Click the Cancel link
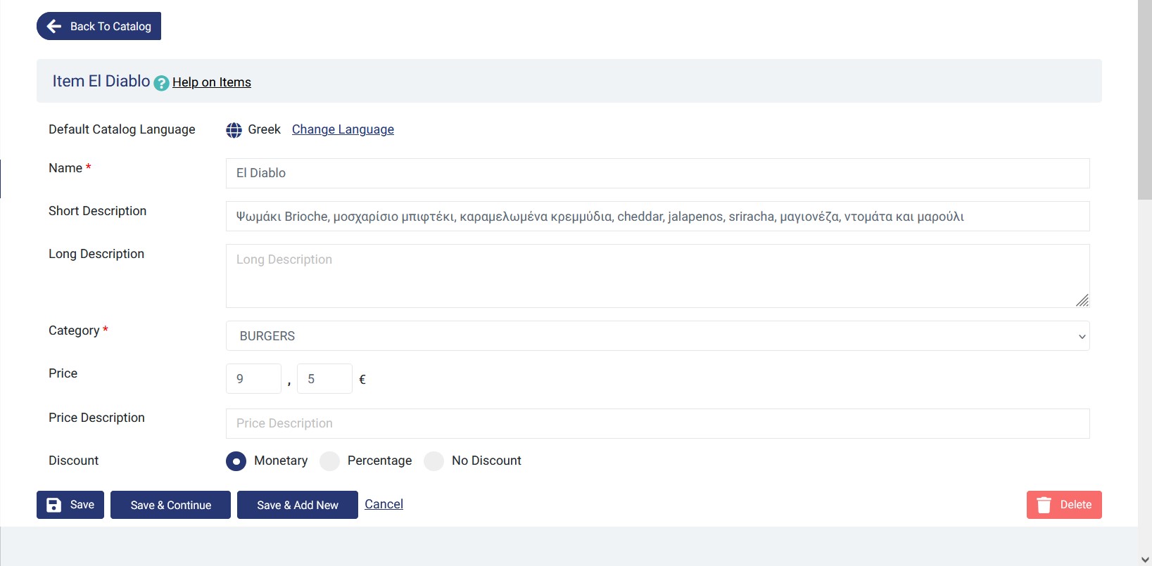This screenshot has width=1152, height=566. [x=384, y=504]
